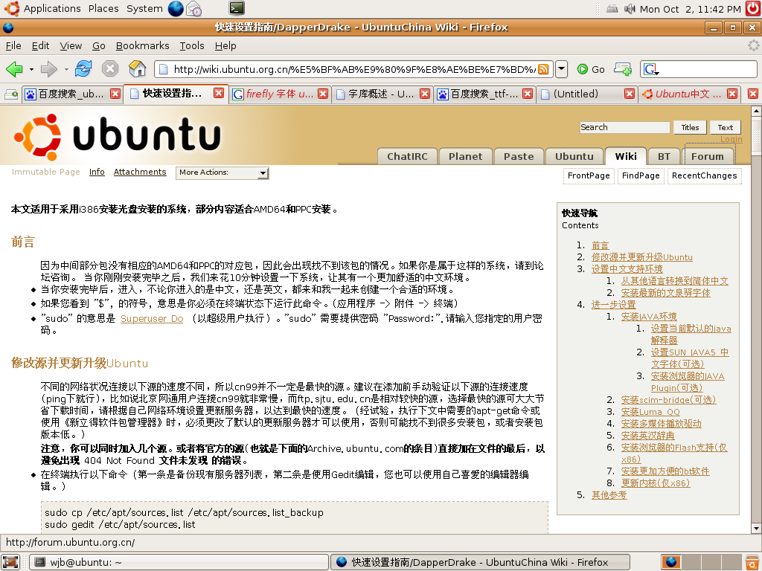Reload the page with the refresh icon
The width and height of the screenshot is (762, 571).
click(83, 69)
